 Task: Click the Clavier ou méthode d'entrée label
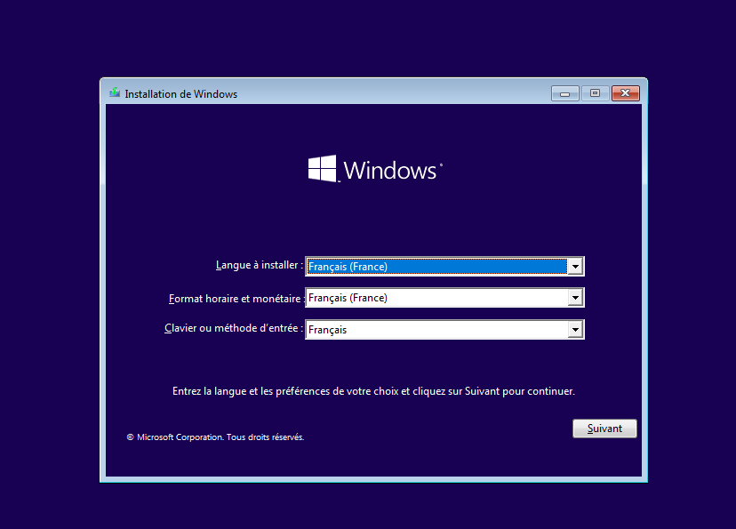(x=234, y=329)
